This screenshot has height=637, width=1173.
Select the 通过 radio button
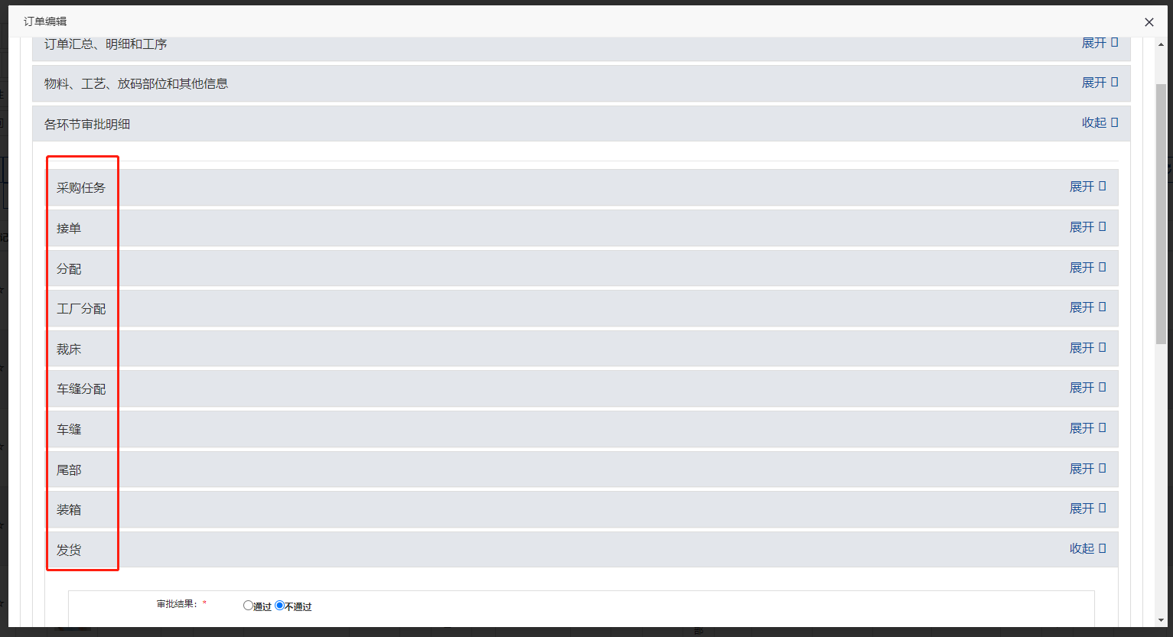tap(248, 606)
